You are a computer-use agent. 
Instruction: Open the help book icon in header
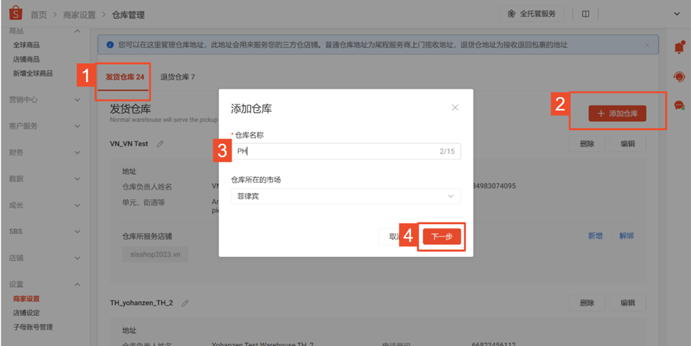point(585,14)
